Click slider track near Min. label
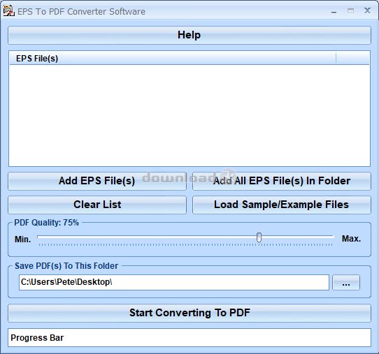This screenshot has height=354, width=379. tap(48, 237)
